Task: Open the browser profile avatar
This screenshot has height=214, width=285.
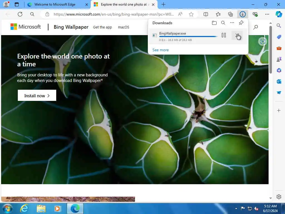Action: click(6, 4)
